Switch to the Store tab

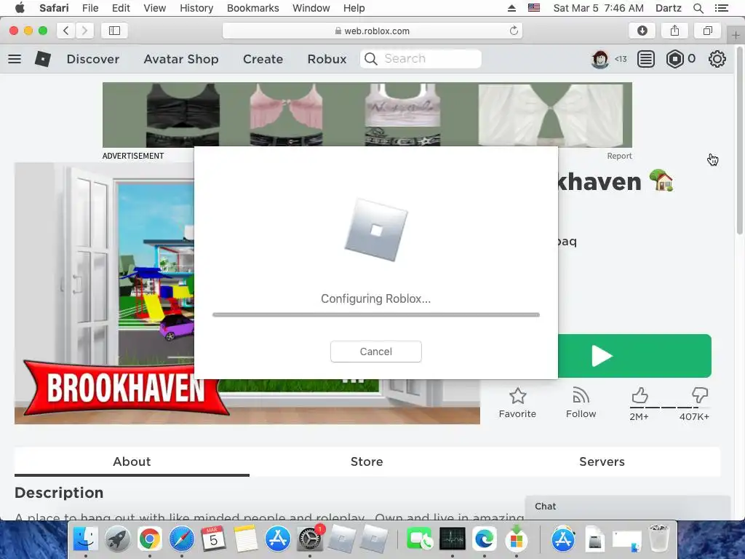coord(367,461)
